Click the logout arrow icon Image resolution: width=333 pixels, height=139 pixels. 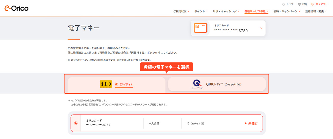tap(313, 4)
